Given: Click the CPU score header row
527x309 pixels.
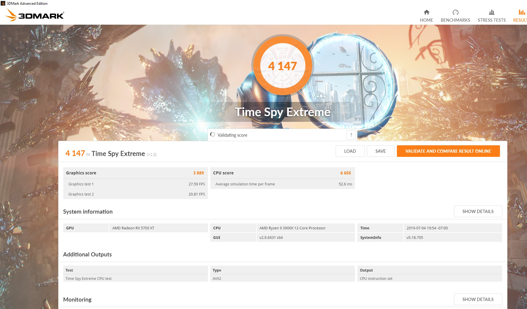Looking at the screenshot, I should pyautogui.click(x=282, y=173).
